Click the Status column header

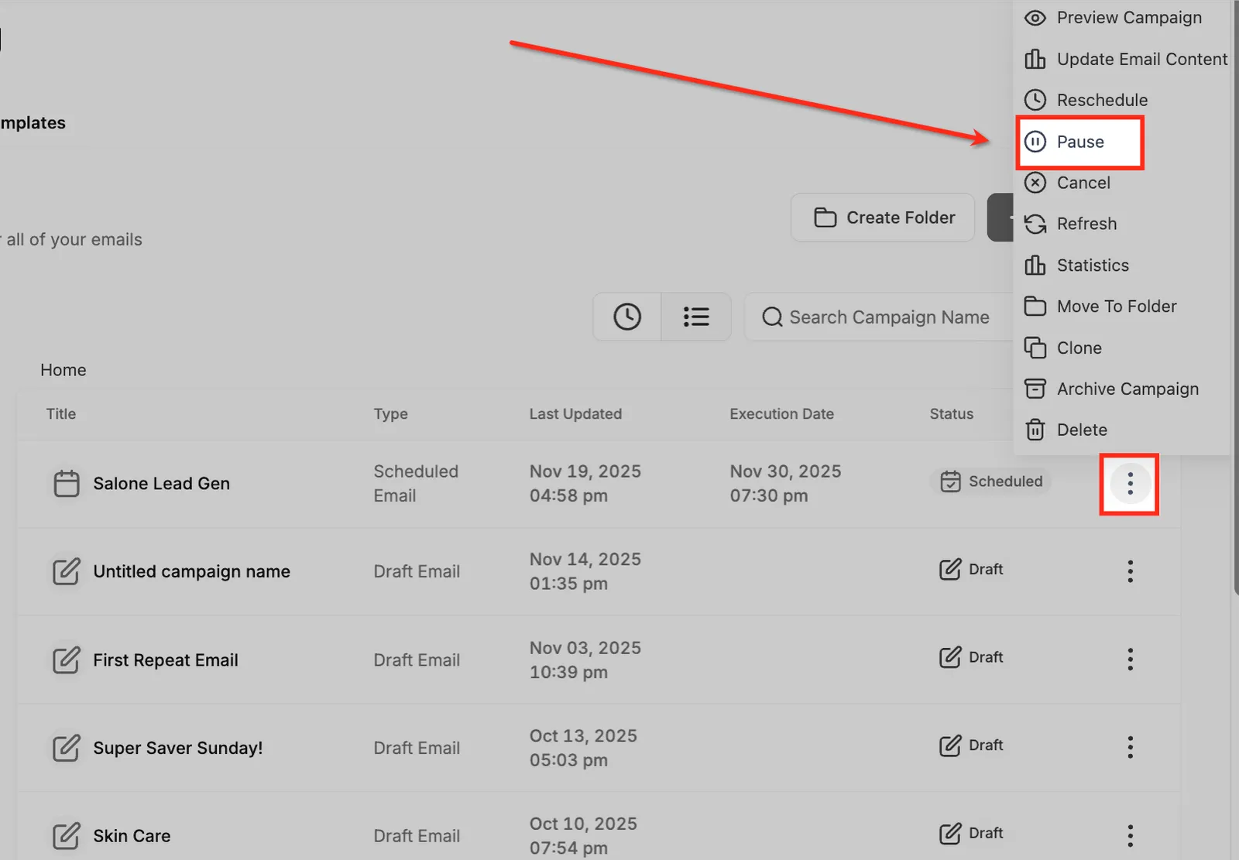pos(951,414)
